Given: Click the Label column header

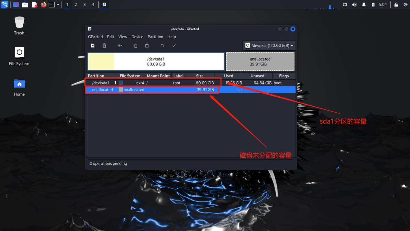Looking at the screenshot, I should 178,76.
